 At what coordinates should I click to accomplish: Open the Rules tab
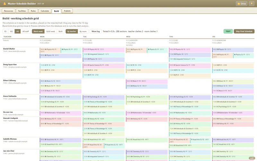click(33, 11)
